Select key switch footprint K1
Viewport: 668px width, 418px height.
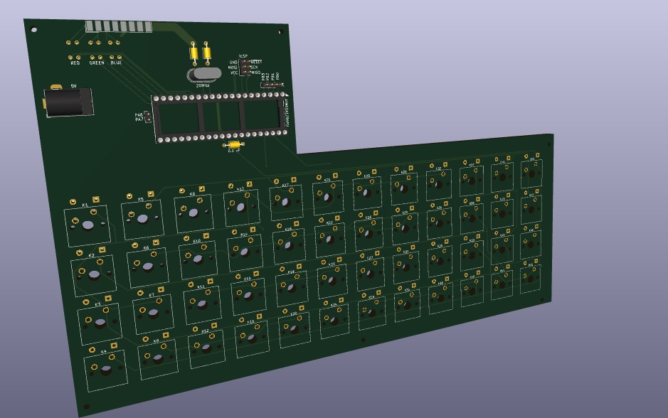pyautogui.click(x=88, y=225)
